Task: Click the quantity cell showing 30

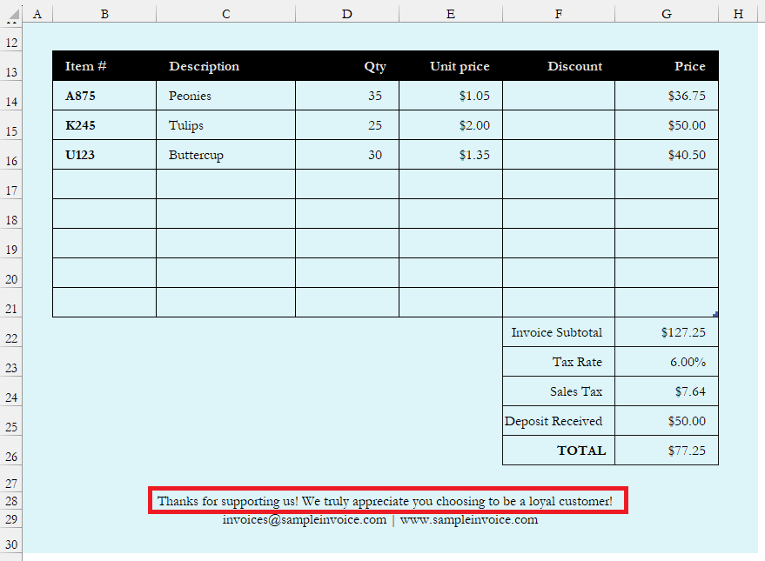Action: [347, 155]
